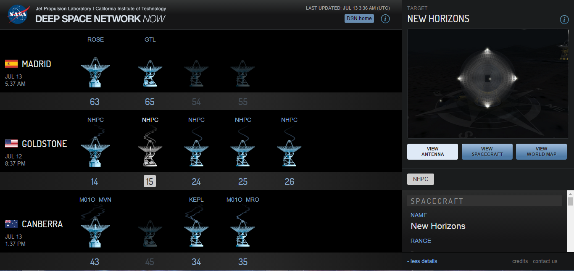574x271 pixels.
Task: Select Goldstone antenna dish 26
Action: point(289,152)
